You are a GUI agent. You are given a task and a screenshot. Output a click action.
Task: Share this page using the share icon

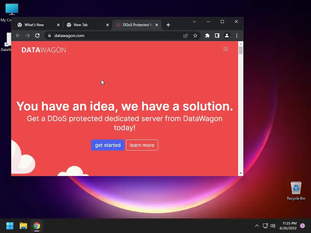[186, 36]
